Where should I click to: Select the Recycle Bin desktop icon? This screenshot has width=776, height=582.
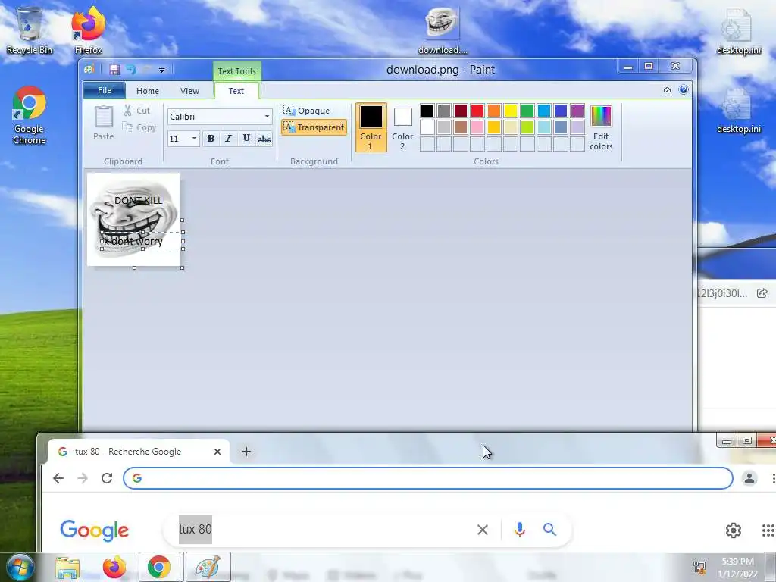coord(30,30)
